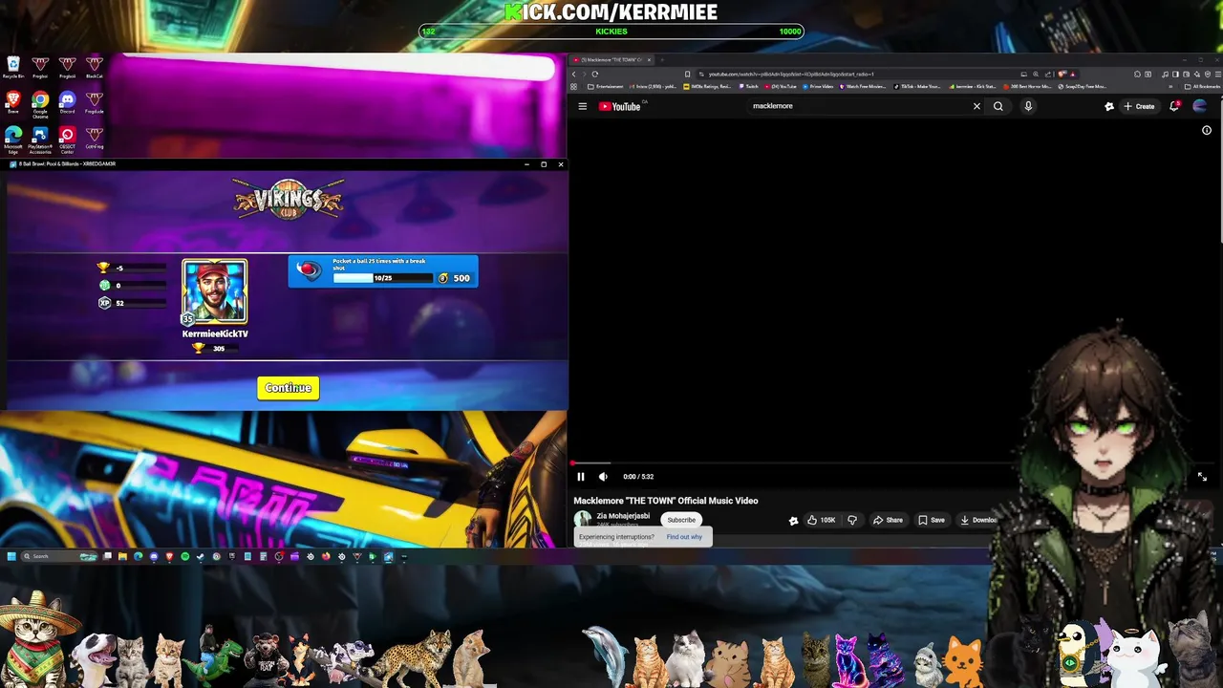The image size is (1223, 688).
Task: Click the 500 coin reward
Action: coord(455,278)
